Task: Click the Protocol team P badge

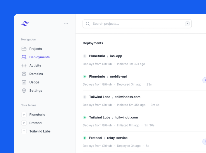Action: 24,123
